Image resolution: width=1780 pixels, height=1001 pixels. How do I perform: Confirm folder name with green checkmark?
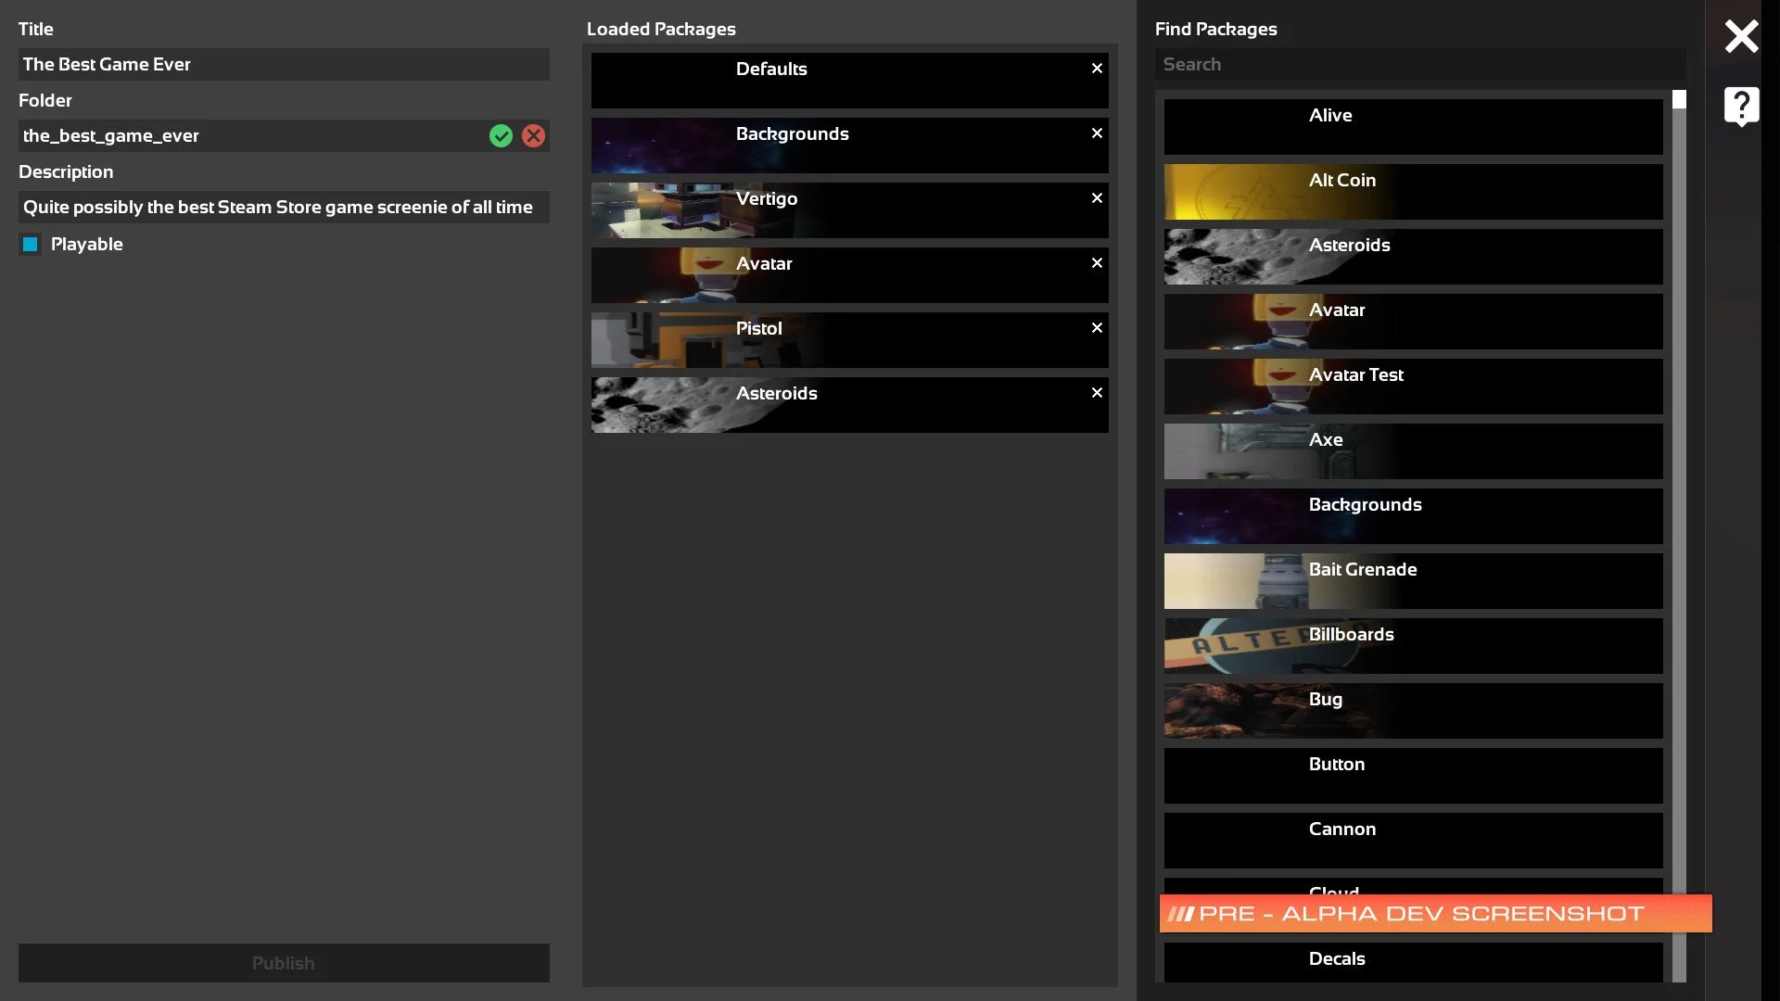[x=501, y=136]
